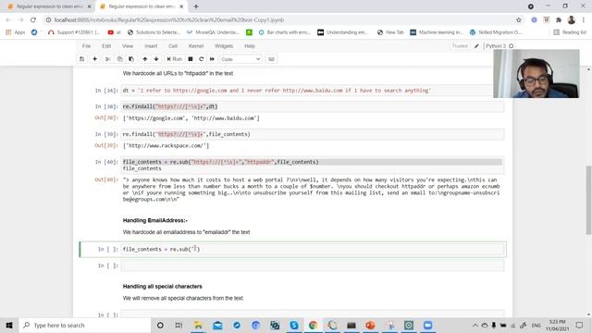Open the Cell menu
This screenshot has width=592, height=333.
(x=173, y=46)
